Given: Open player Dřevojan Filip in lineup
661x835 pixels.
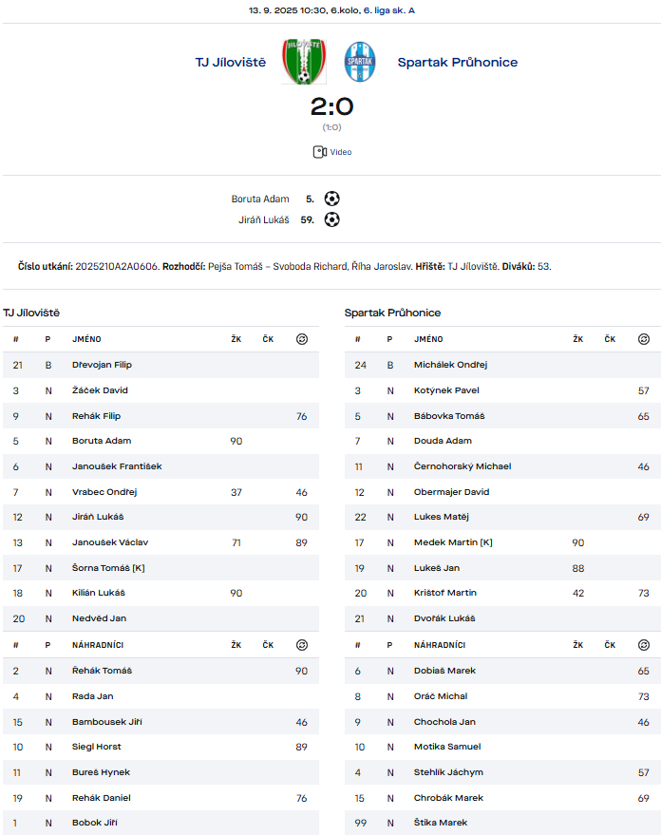Looking at the screenshot, I should [102, 365].
